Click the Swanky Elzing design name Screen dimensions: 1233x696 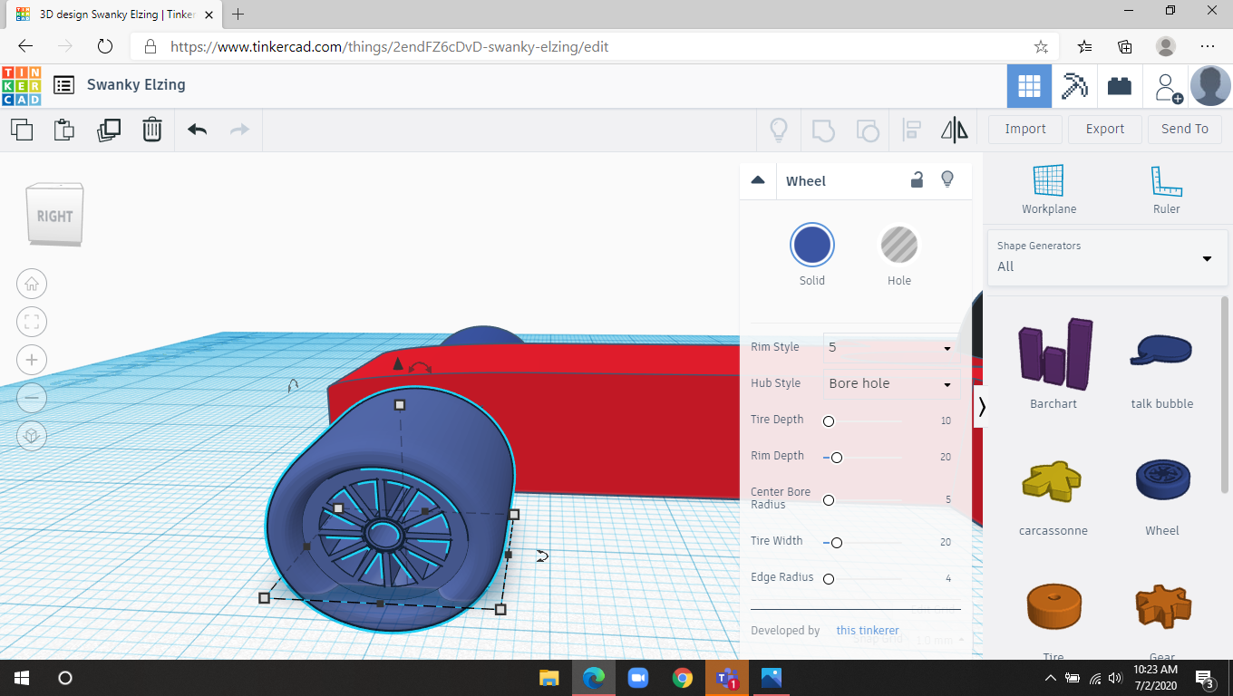(136, 85)
